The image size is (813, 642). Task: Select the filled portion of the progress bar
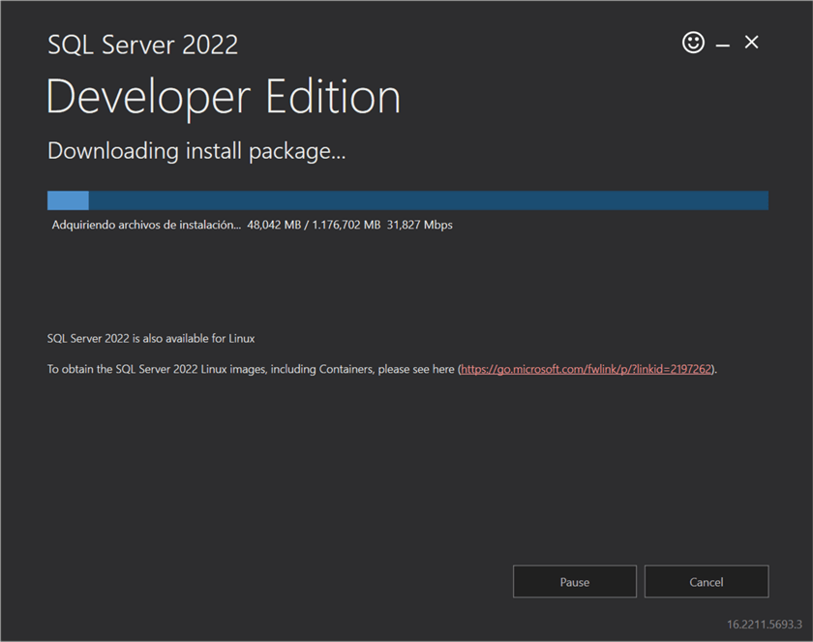click(x=67, y=199)
